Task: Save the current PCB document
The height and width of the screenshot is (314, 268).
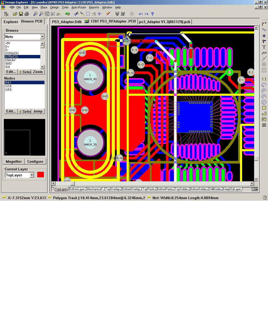Action: tap(21, 14)
